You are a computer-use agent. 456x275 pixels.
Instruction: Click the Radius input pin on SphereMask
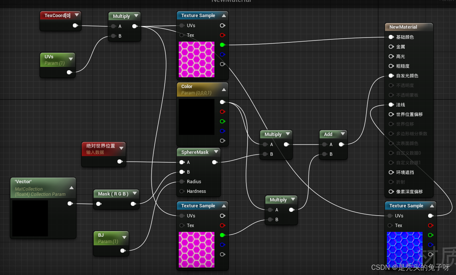pos(181,181)
